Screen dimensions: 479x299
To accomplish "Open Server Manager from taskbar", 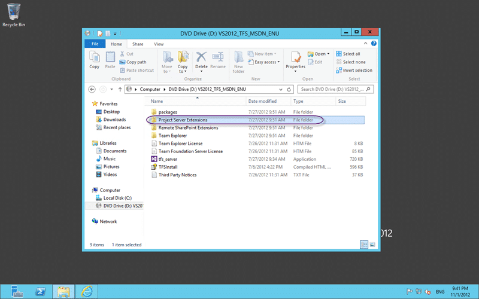I will point(17,292).
